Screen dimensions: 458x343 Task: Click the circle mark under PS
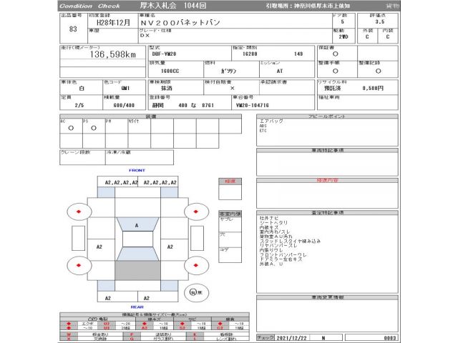point(94,128)
